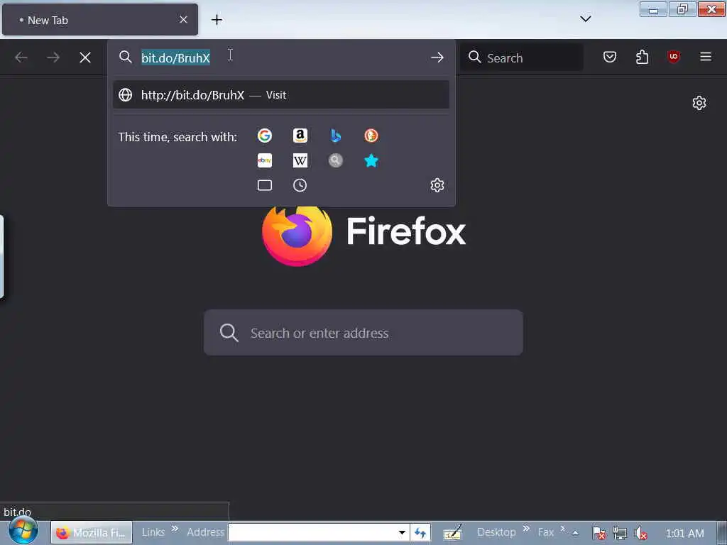This screenshot has width=727, height=545.
Task: Click the Links toolbar label
Action: click(153, 532)
